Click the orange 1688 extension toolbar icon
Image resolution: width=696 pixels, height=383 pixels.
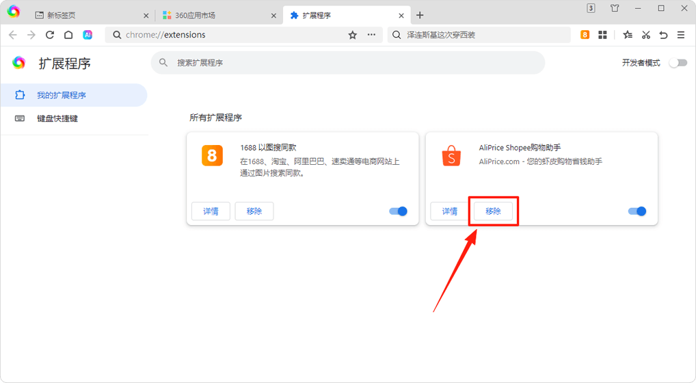pos(585,35)
